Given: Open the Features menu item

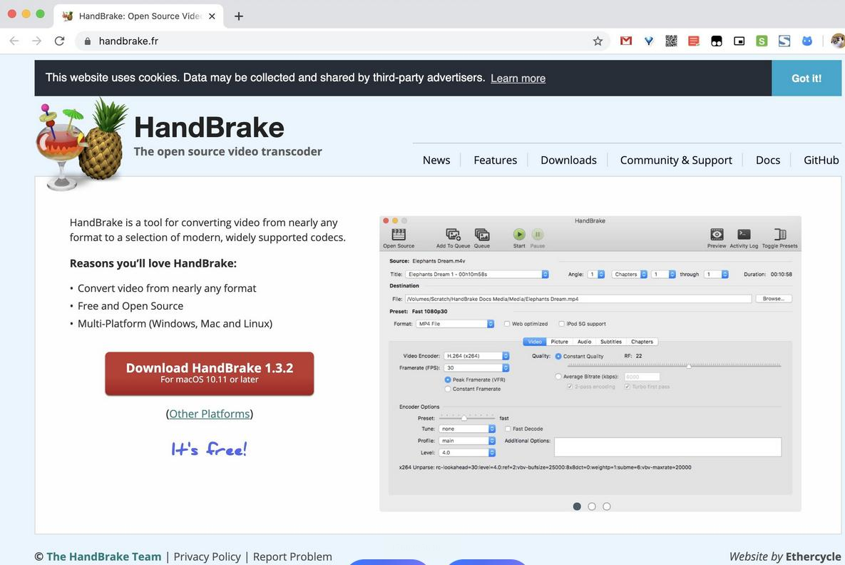Looking at the screenshot, I should click(496, 160).
